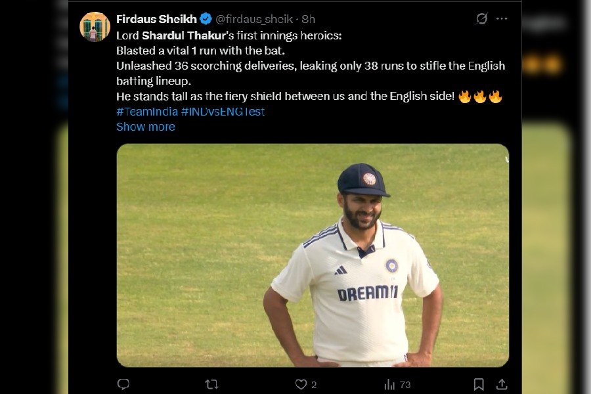
Task: Click the 73 views count
Action: [405, 385]
